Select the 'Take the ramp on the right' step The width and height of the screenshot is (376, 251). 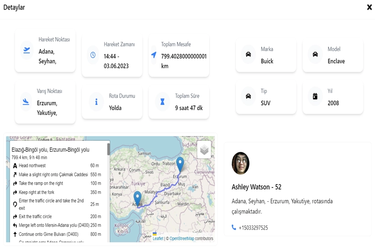tap(58, 183)
